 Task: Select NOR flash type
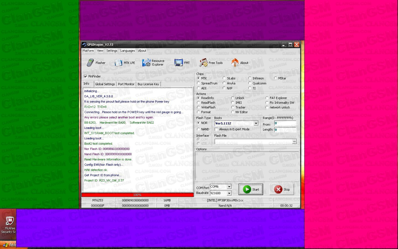tap(198, 123)
